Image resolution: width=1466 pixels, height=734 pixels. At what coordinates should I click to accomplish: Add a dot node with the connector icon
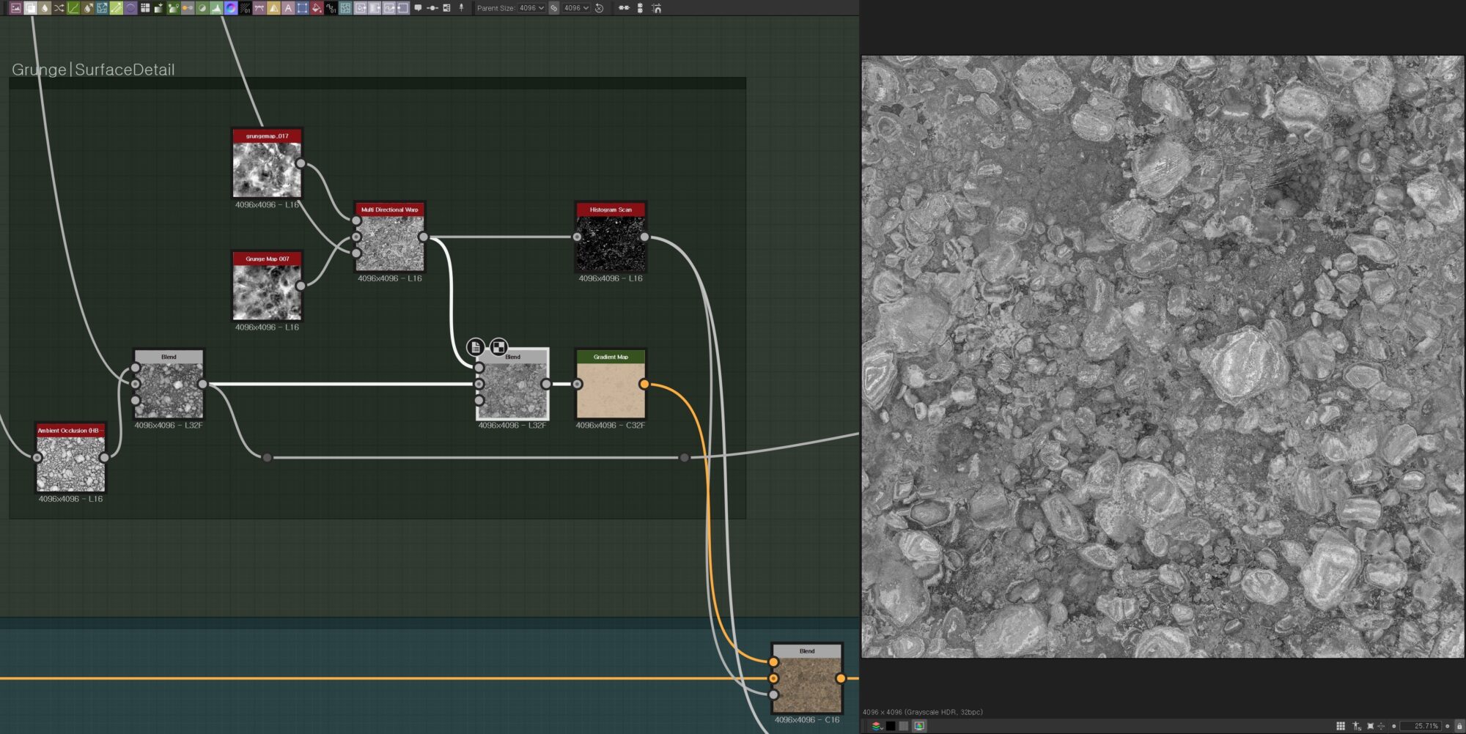pos(433,8)
